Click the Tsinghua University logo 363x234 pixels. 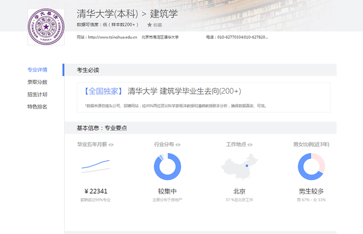tap(46, 27)
